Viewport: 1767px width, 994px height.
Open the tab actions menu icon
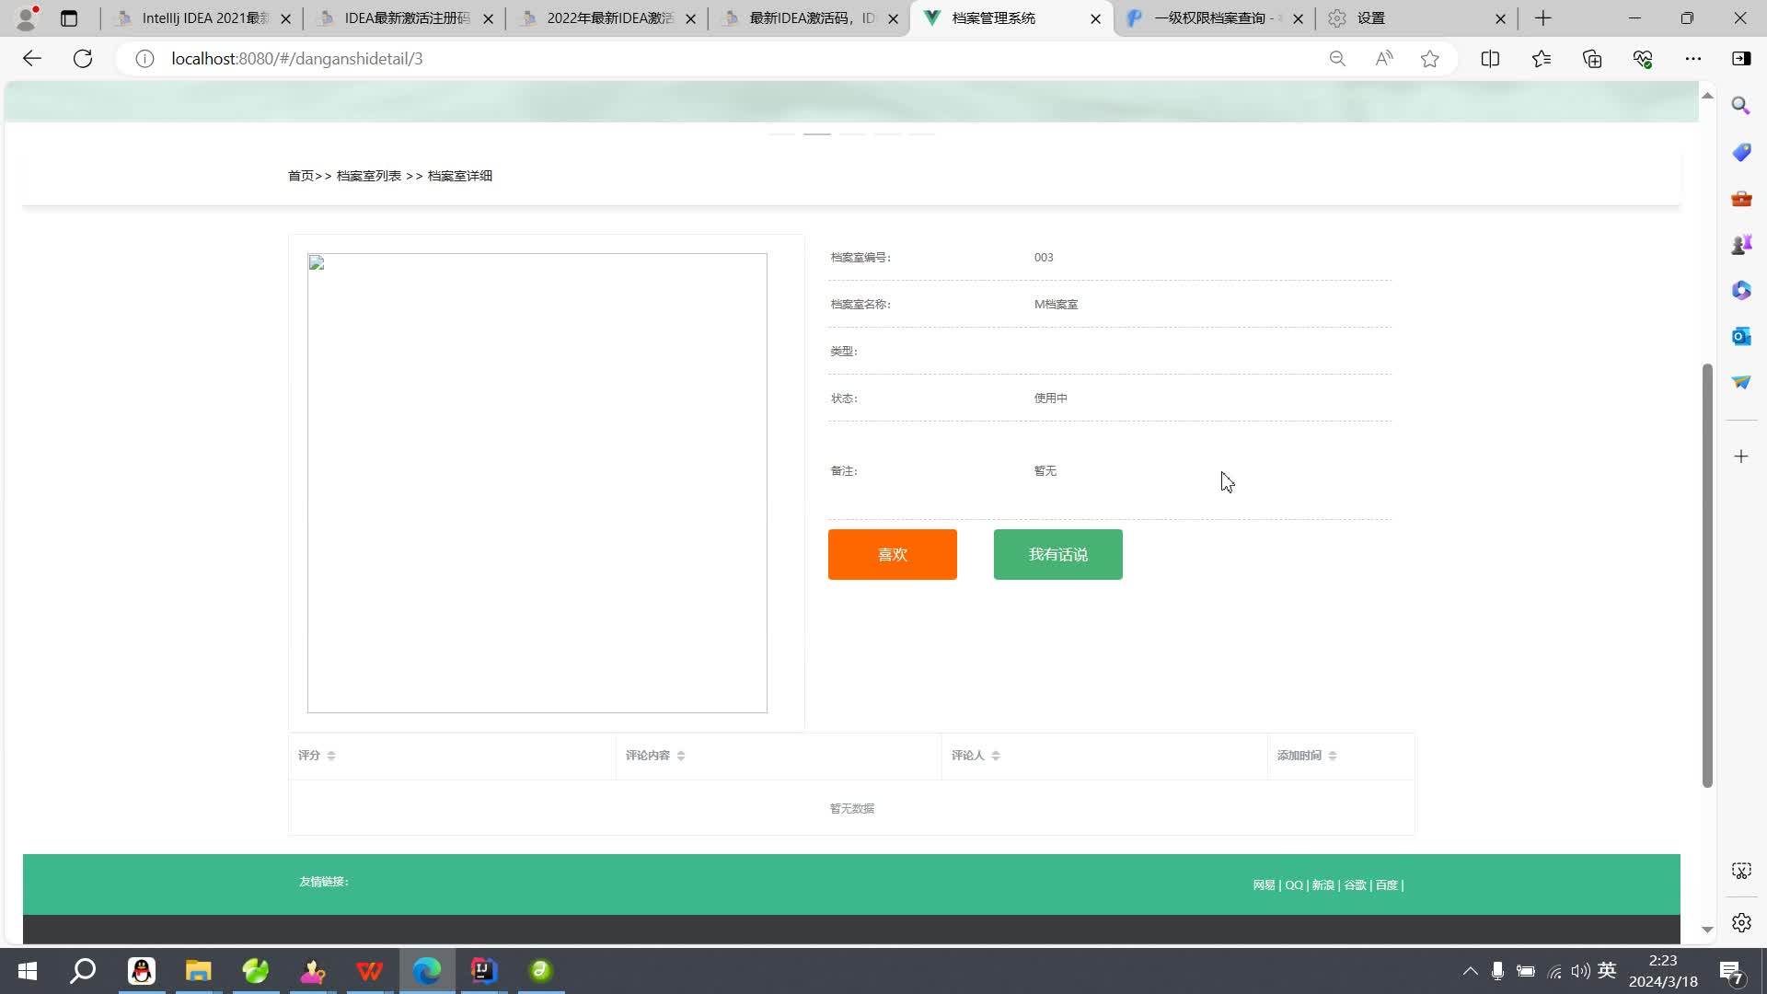pyautogui.click(x=69, y=18)
